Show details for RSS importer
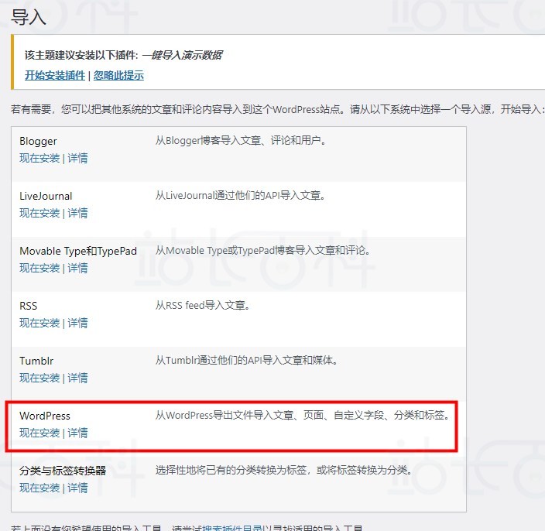Screen dimensions: 545x531 [77, 323]
